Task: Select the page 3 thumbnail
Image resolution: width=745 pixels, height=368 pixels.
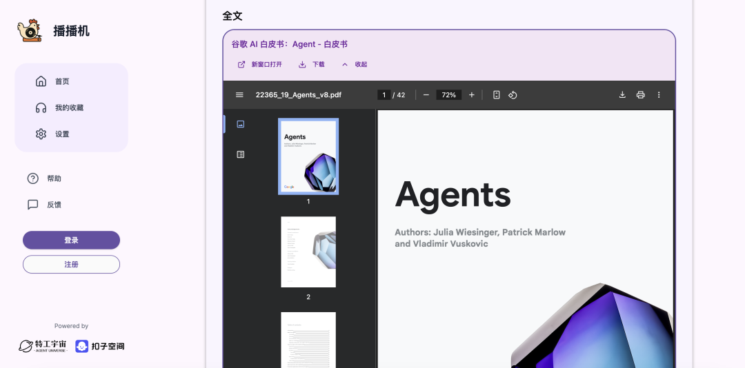Action: 308,340
